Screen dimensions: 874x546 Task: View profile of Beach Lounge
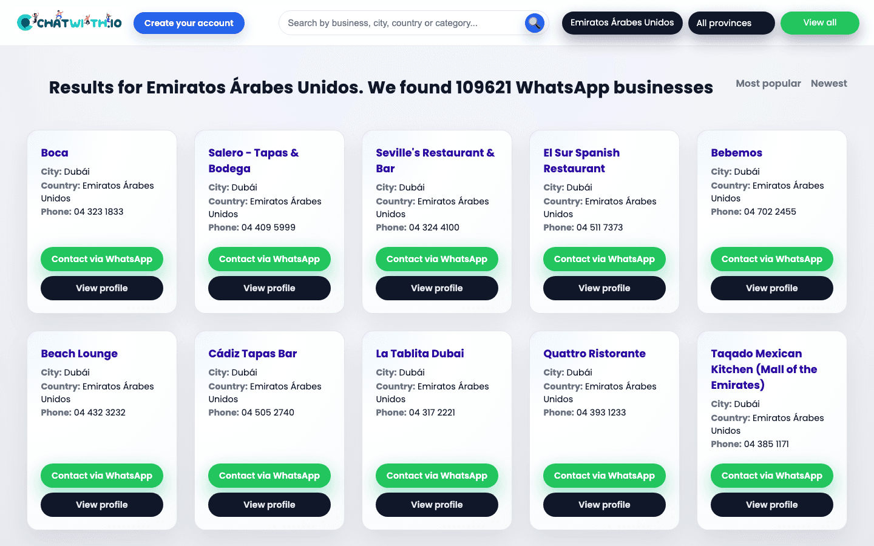pos(102,505)
